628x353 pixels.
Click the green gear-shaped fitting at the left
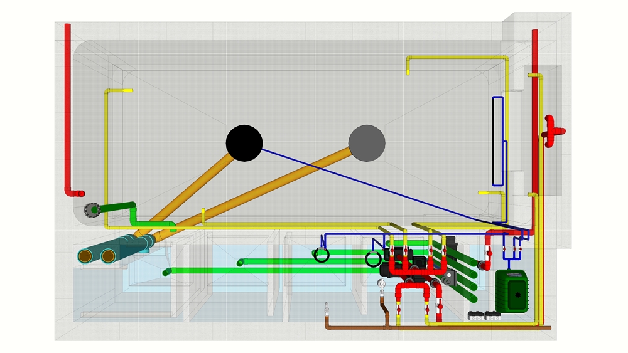click(92, 209)
